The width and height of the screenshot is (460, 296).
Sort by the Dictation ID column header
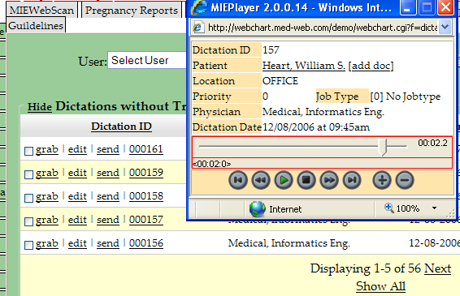pyautogui.click(x=121, y=127)
